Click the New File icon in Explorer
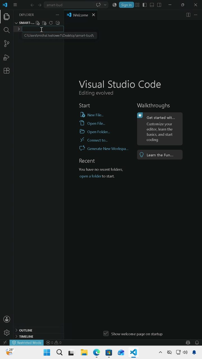202x359 pixels. 38,23
